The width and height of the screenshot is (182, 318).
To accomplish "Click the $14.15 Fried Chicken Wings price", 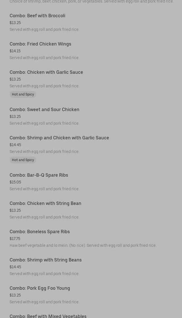I will (x=15, y=51).
